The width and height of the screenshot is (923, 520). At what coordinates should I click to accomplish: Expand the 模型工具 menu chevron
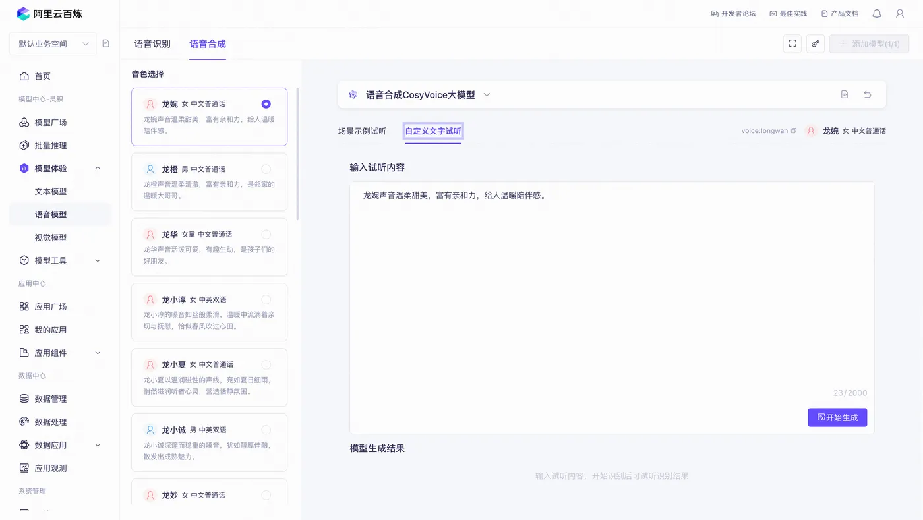[x=98, y=261]
